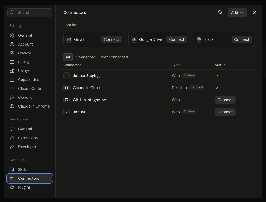
Task: Open Capabilities settings
Action: tap(30, 80)
